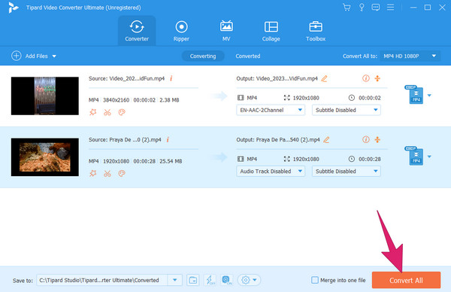Open the Ripper module
The width and height of the screenshot is (451, 292).
pyautogui.click(x=181, y=31)
